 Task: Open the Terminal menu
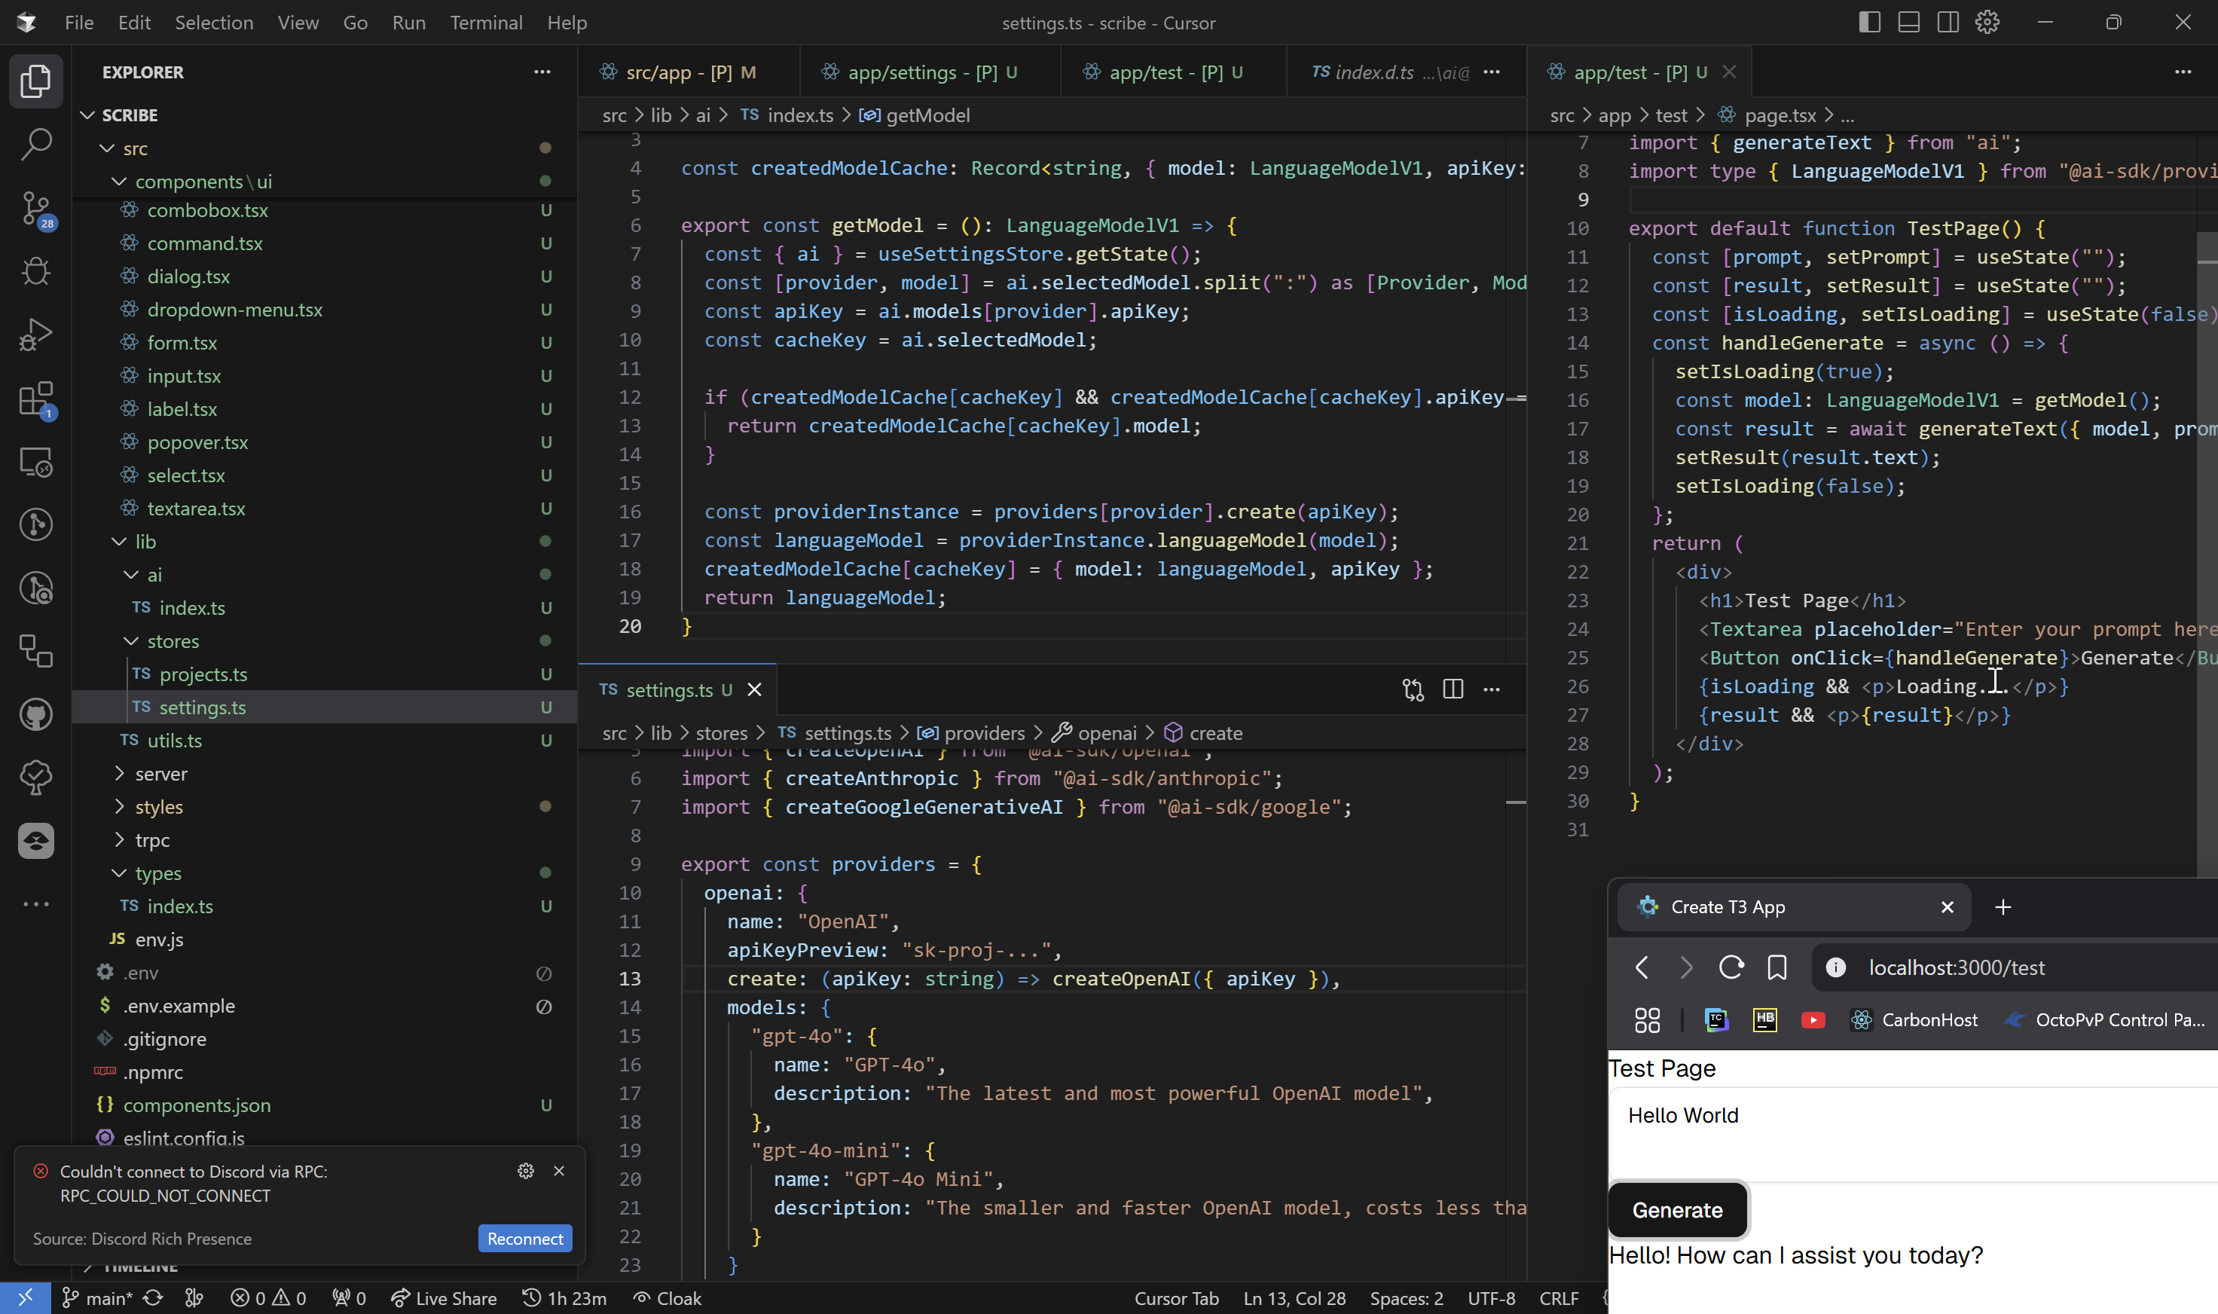coord(486,22)
